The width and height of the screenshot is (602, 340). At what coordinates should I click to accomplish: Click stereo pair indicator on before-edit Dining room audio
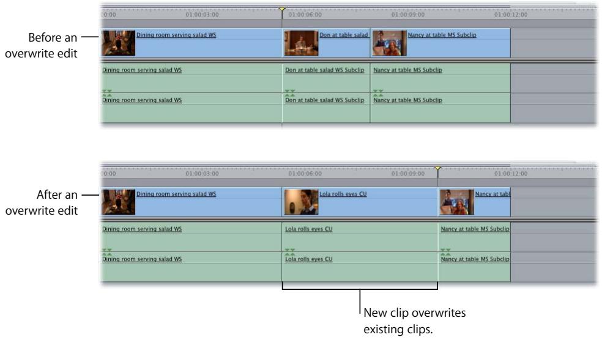coord(107,92)
